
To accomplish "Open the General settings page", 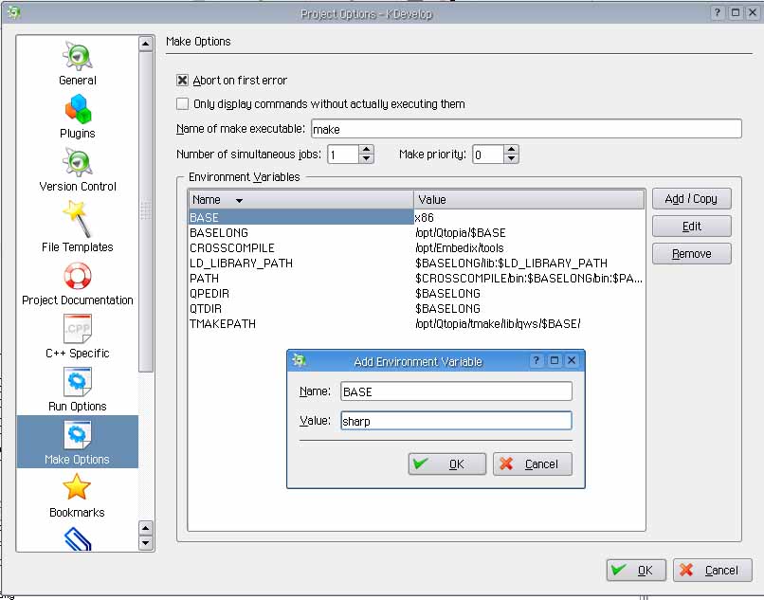I will point(78,64).
